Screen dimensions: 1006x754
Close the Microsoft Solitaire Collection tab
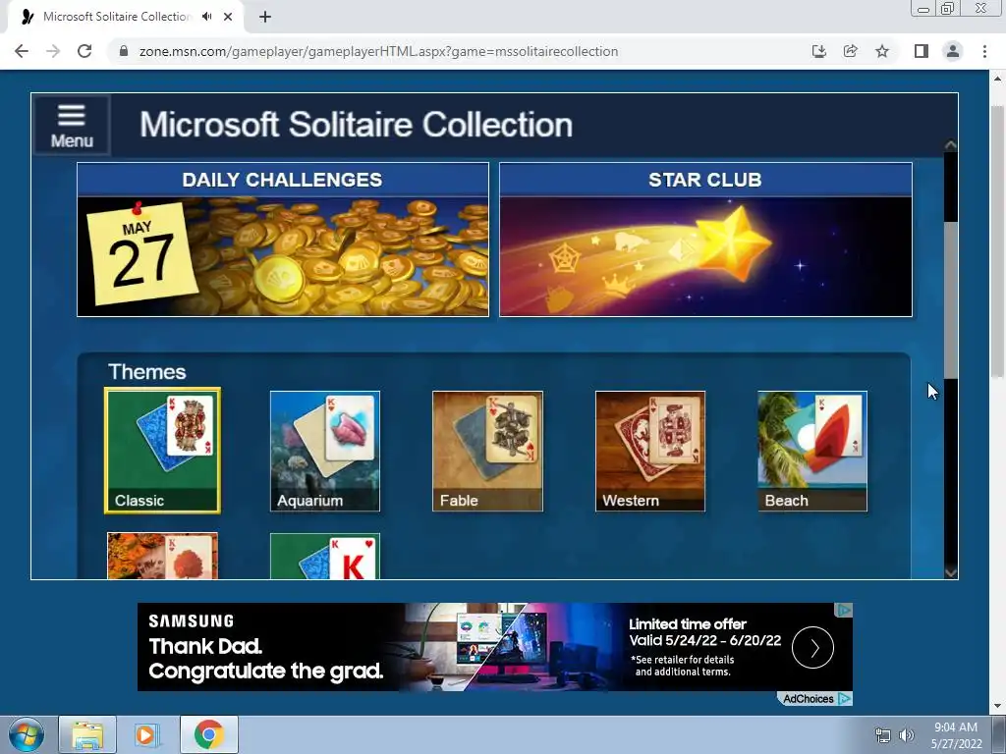228,17
